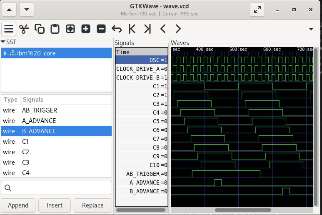Click the Paste traces icon
This screenshot has height=215, width=322.
(x=55, y=29)
